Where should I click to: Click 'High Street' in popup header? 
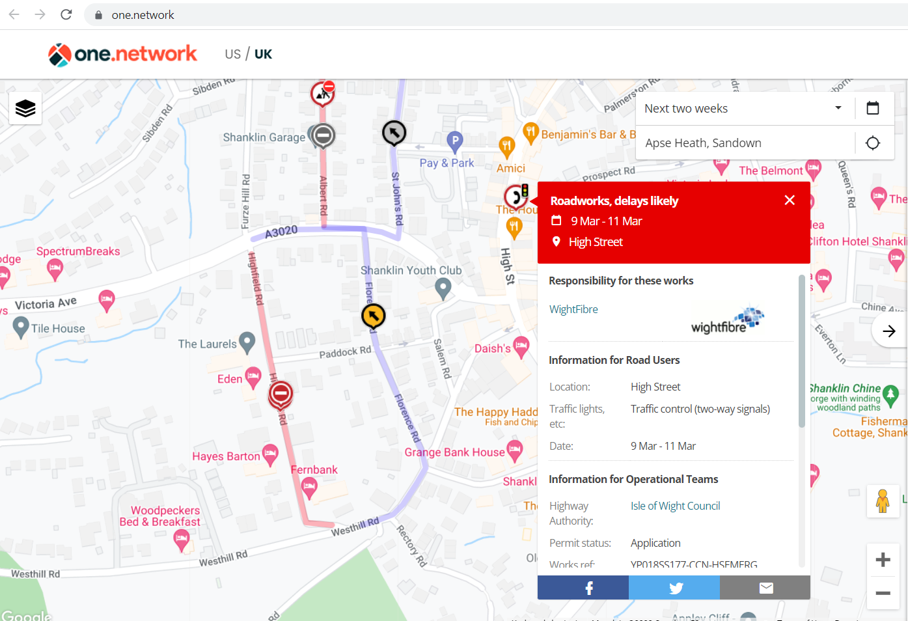[596, 242]
